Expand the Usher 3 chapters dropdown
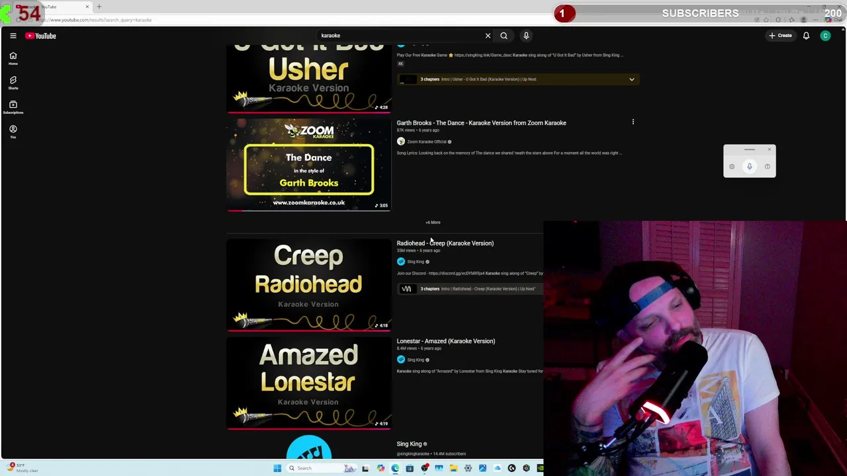Screen dimensions: 847x476 (x=631, y=79)
